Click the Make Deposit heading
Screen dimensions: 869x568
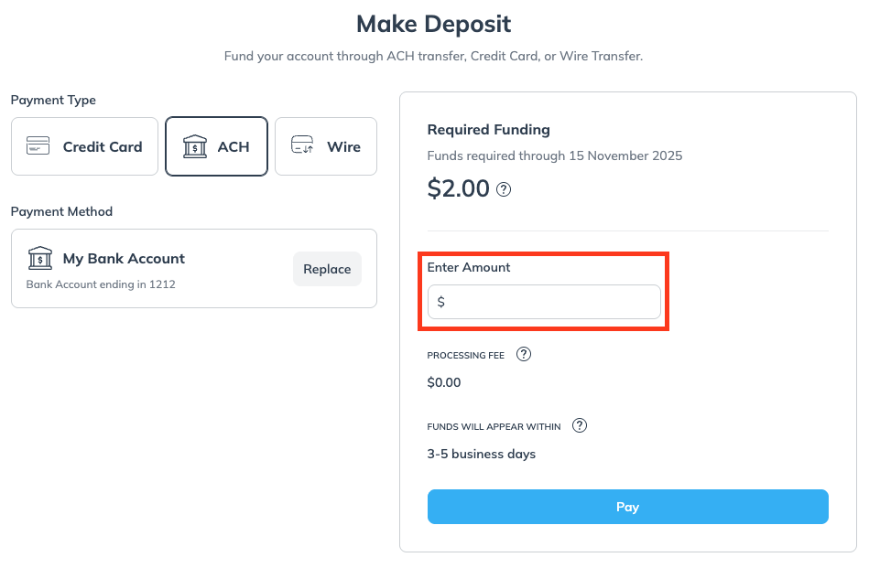coord(434,24)
